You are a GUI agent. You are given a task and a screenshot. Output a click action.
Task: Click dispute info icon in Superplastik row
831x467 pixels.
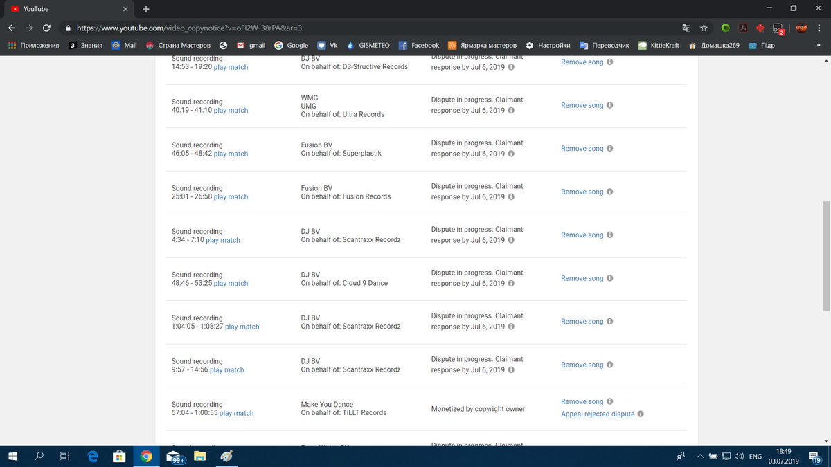(511, 154)
